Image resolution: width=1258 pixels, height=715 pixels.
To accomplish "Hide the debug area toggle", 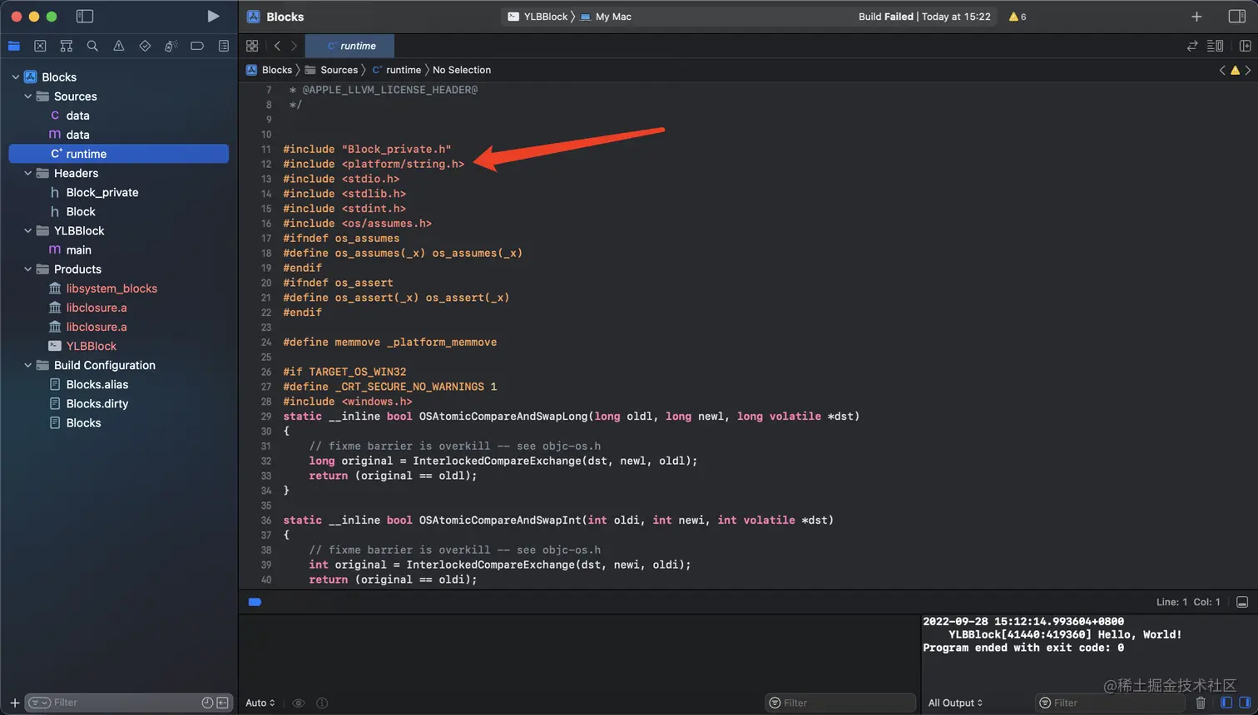I will [1241, 602].
